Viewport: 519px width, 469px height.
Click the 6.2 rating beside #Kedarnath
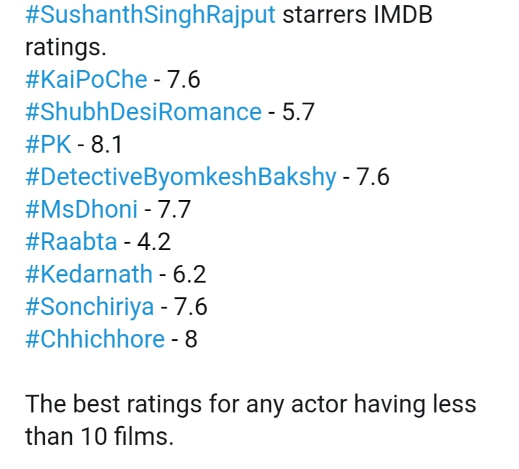189,274
